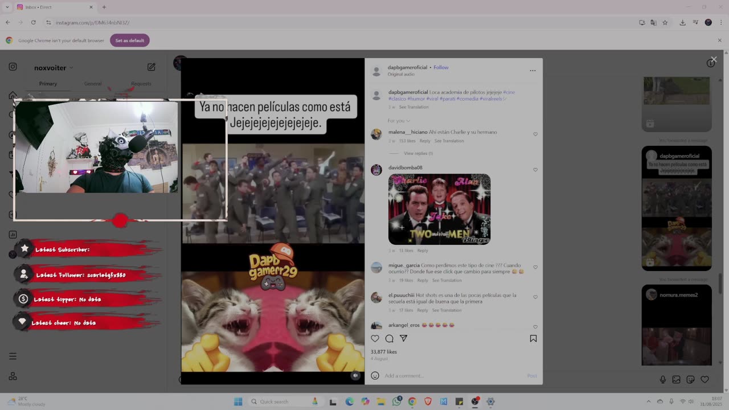Close the Instagram post overlay
The height and width of the screenshot is (410, 729).
[x=714, y=59]
